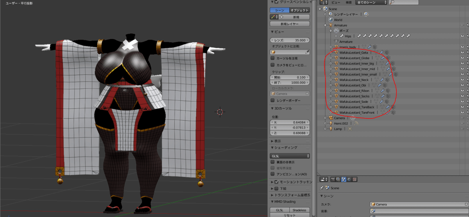Enable the カーソルを注視 checkbox
The height and width of the screenshot is (217, 469).
click(273, 58)
